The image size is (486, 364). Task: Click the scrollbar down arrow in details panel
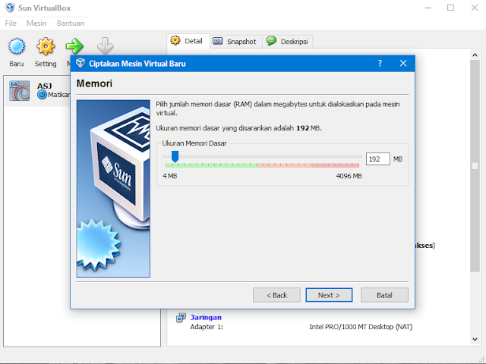click(x=475, y=339)
